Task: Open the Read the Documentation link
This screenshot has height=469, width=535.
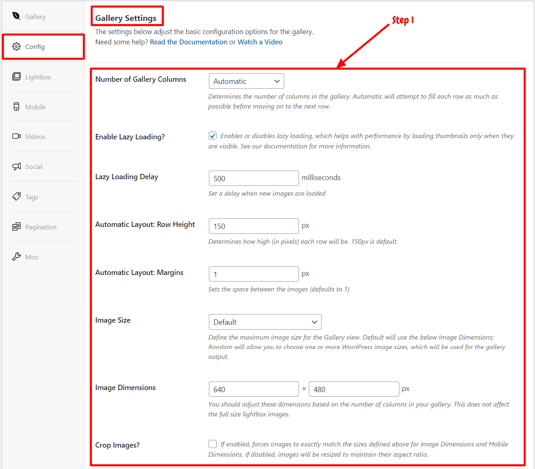Action: click(189, 42)
